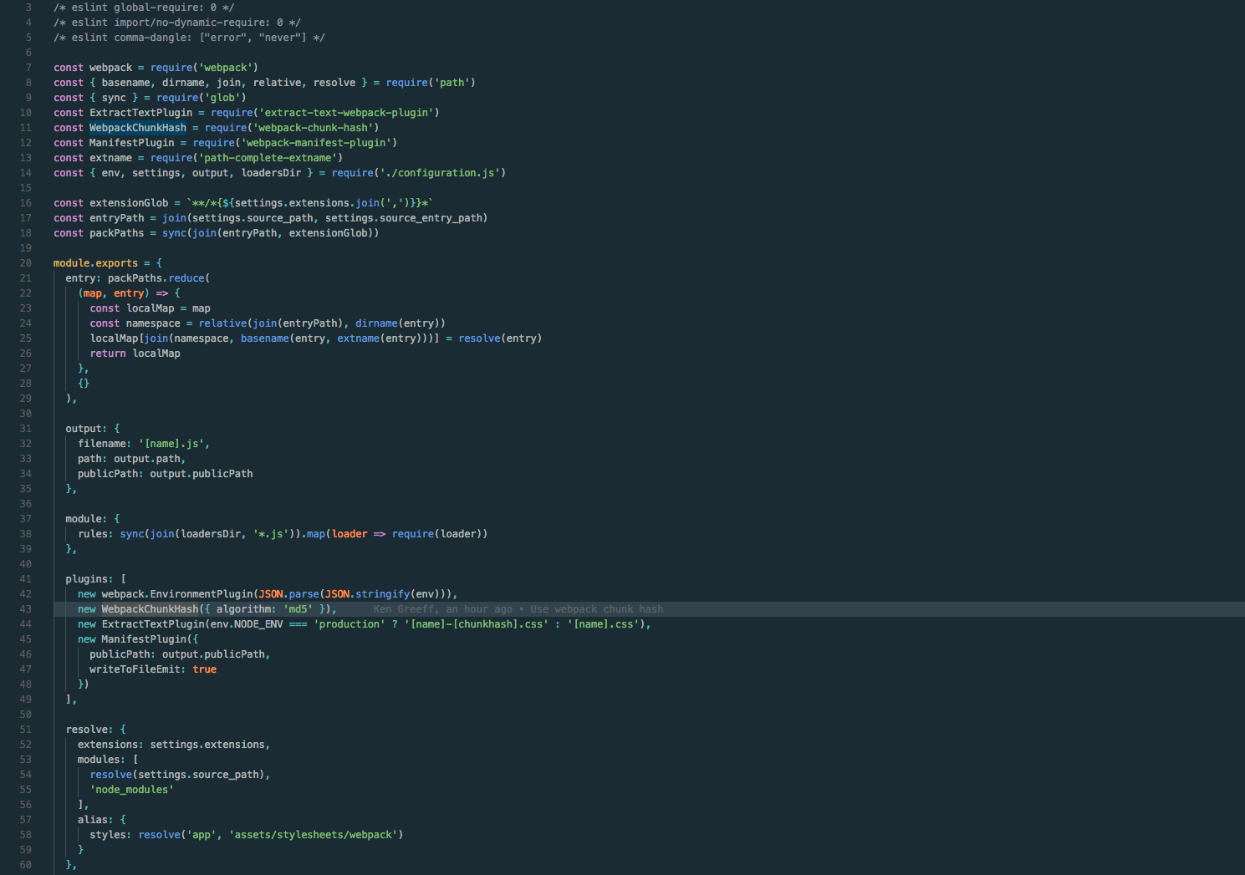The width and height of the screenshot is (1245, 875).
Task: Click the 'md5' algorithm string on line 43
Action: (x=298, y=608)
